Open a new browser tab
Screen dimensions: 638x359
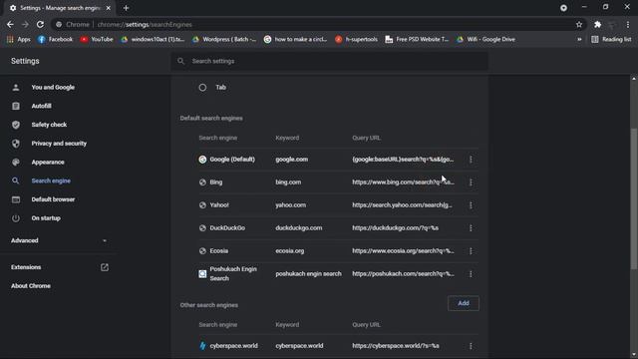click(x=127, y=8)
